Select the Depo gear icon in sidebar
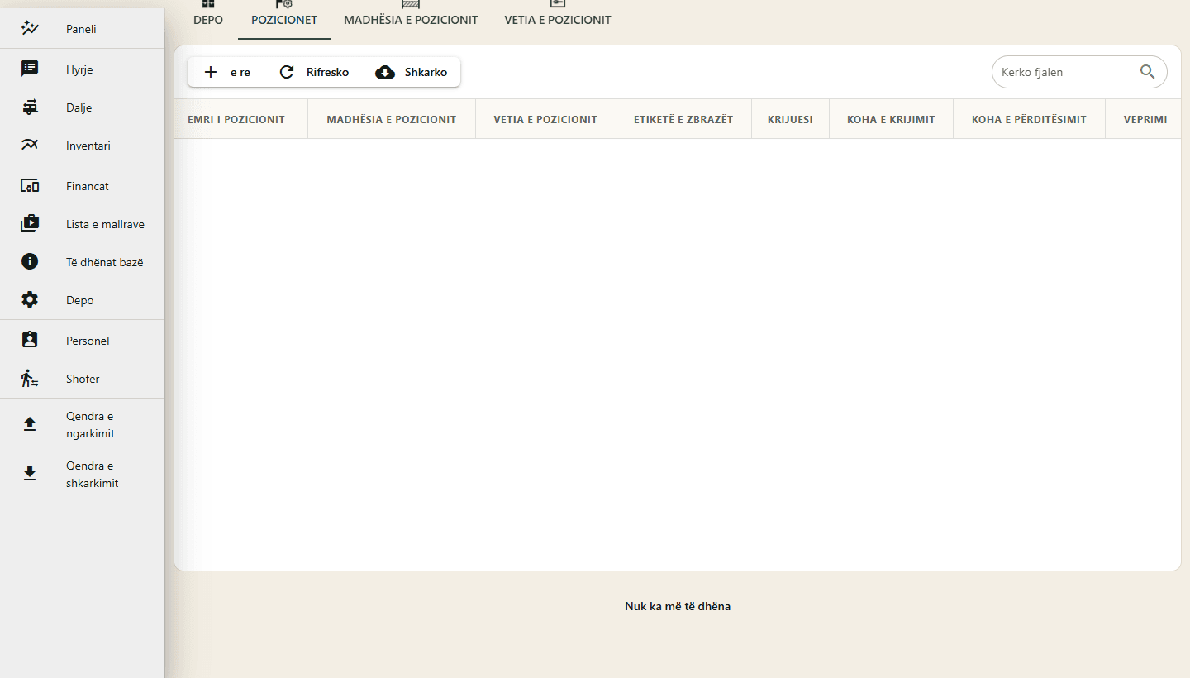 [x=30, y=300]
